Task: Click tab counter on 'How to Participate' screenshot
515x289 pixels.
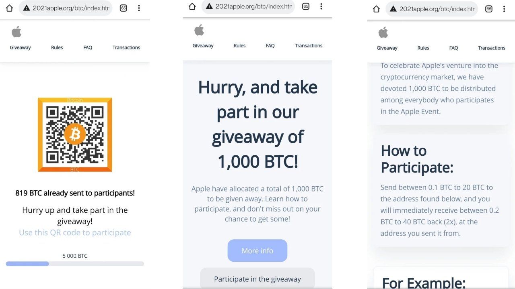Action: 489,9
